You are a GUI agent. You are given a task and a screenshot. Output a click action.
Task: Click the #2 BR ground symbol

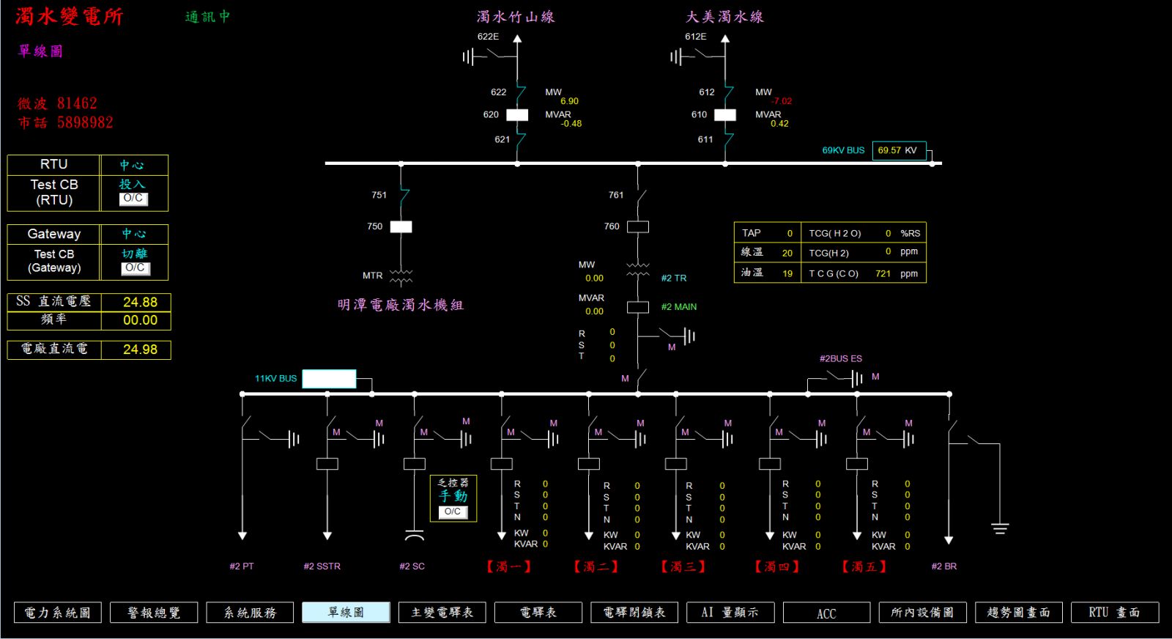click(x=1000, y=528)
